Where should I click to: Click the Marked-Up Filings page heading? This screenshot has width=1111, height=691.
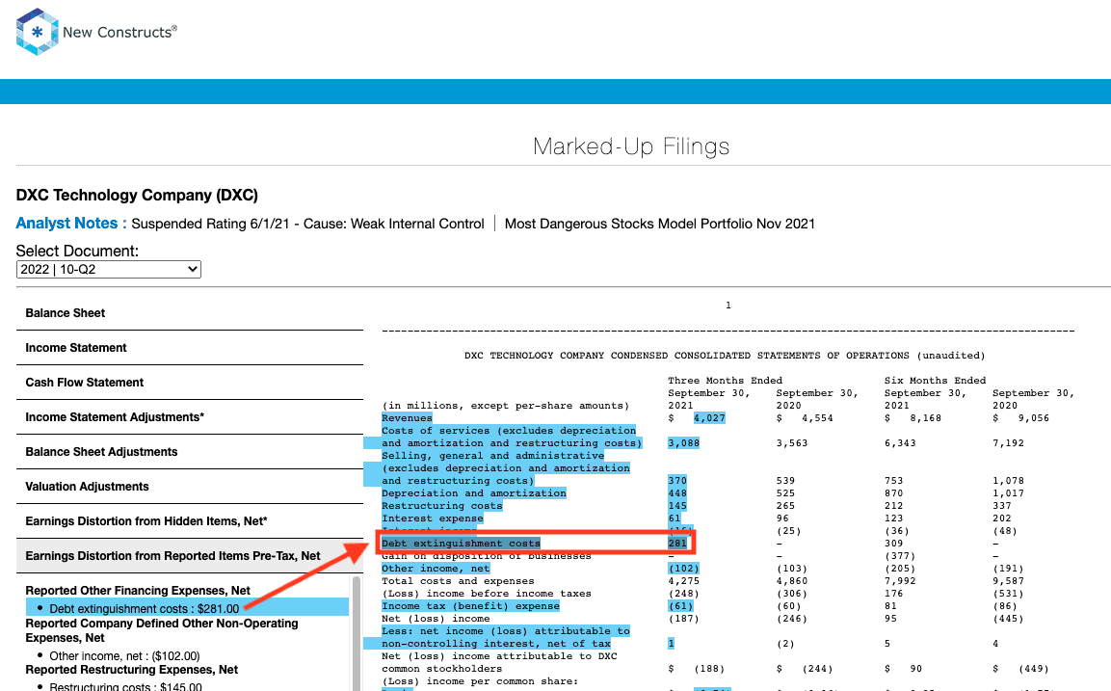(631, 146)
